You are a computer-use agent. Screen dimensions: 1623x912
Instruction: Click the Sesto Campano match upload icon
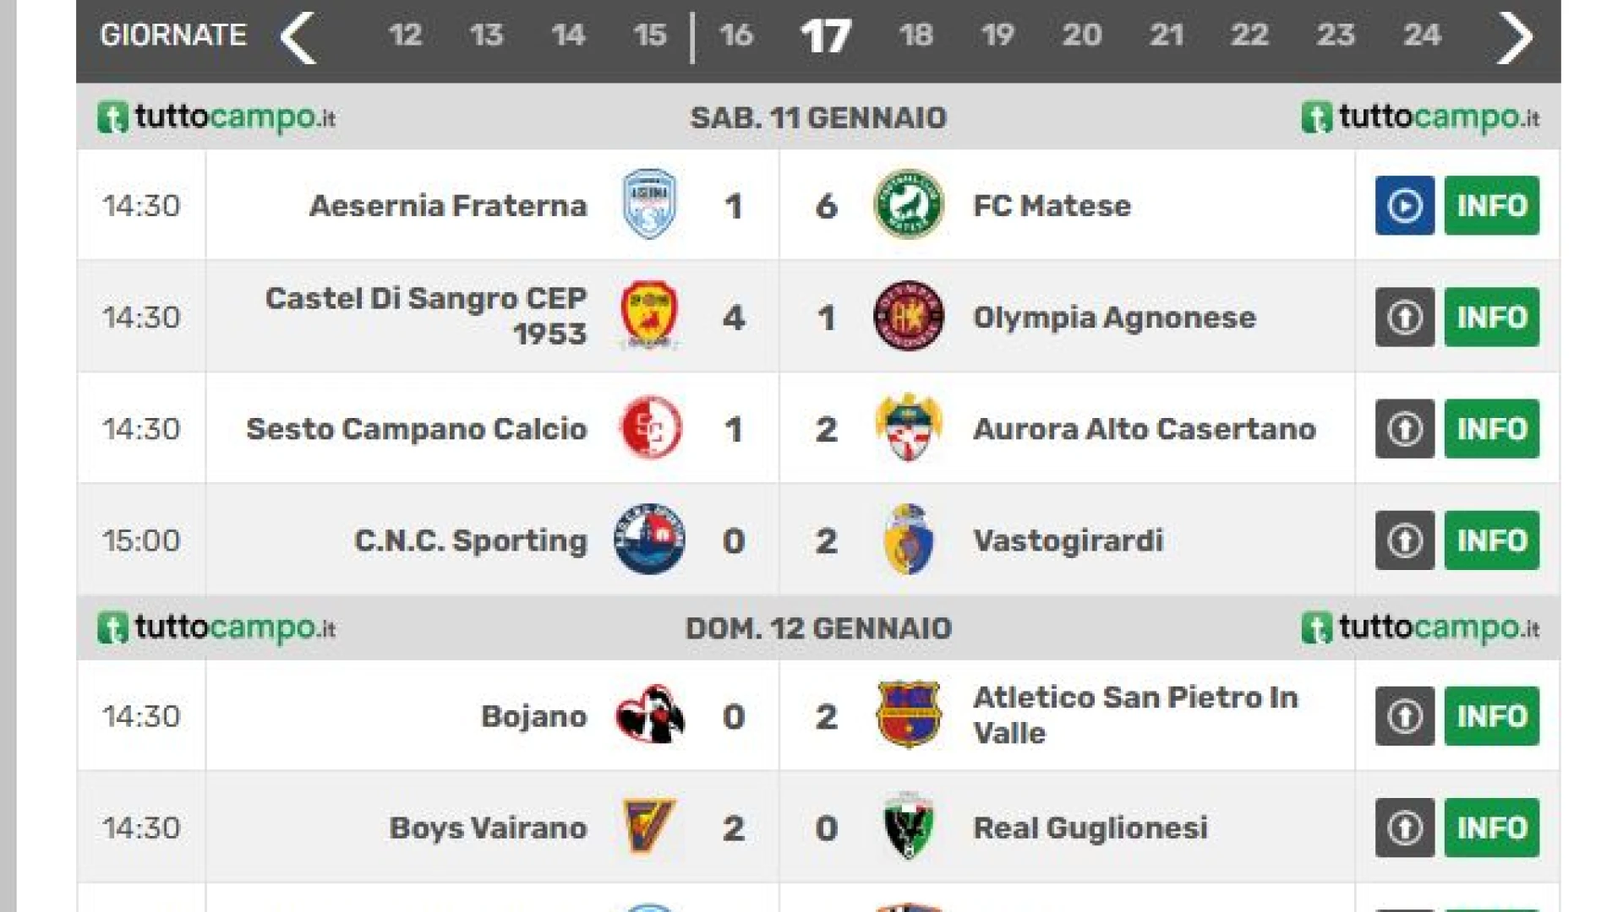click(1404, 428)
